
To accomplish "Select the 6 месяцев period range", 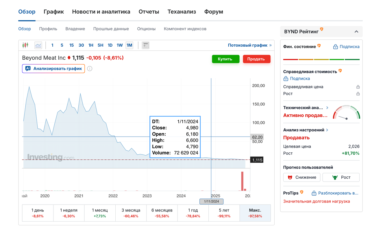I will pos(162,213).
